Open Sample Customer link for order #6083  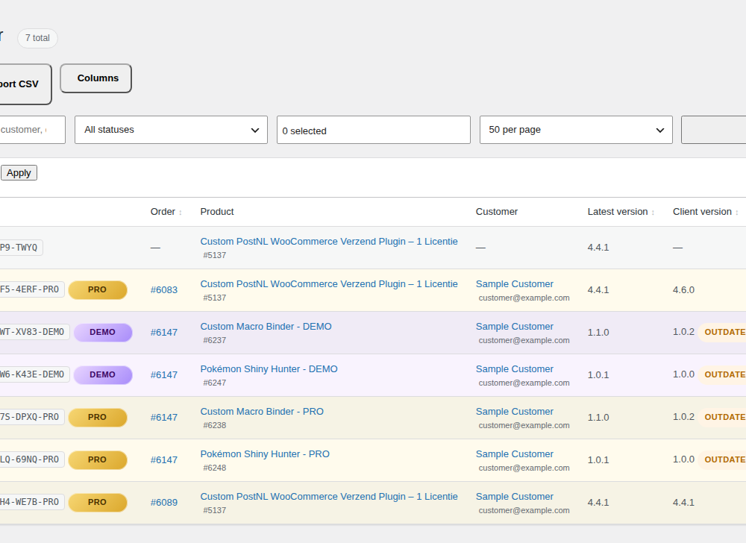pyautogui.click(x=514, y=284)
